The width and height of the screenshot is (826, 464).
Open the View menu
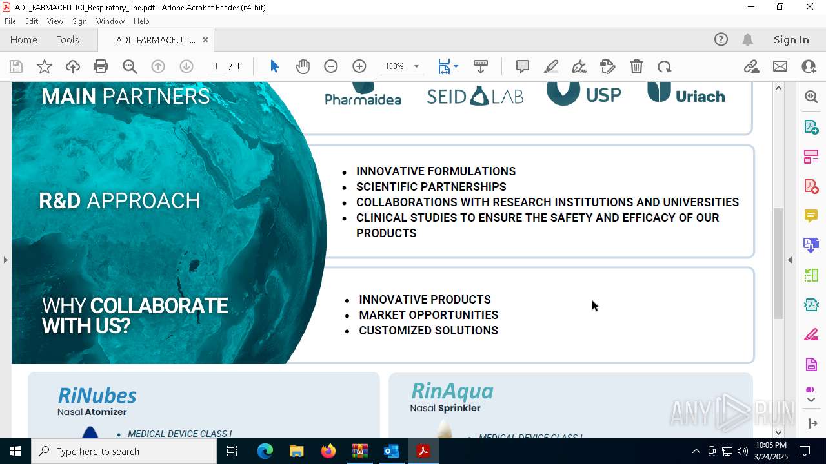click(x=55, y=21)
